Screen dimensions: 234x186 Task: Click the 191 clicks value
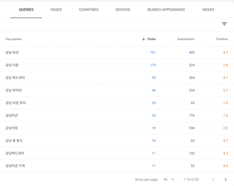tap(153, 52)
